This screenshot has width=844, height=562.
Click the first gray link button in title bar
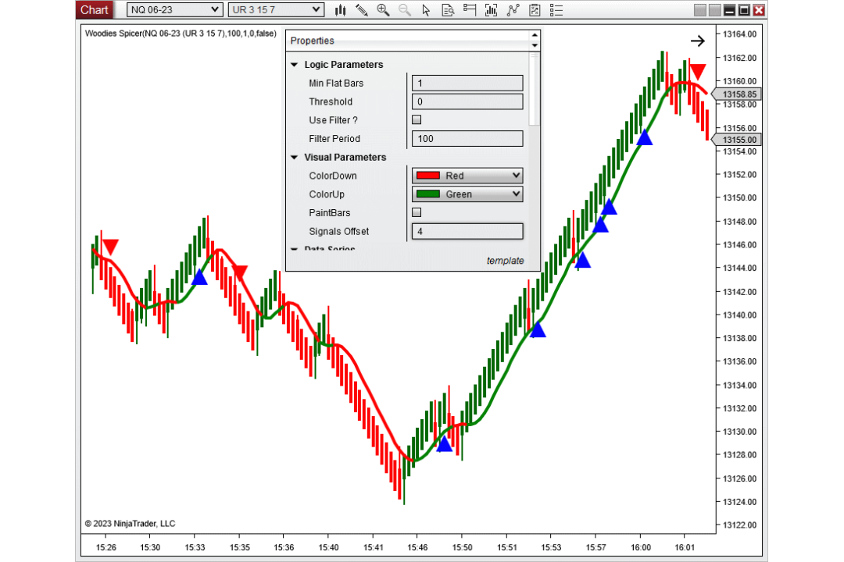coord(699,10)
